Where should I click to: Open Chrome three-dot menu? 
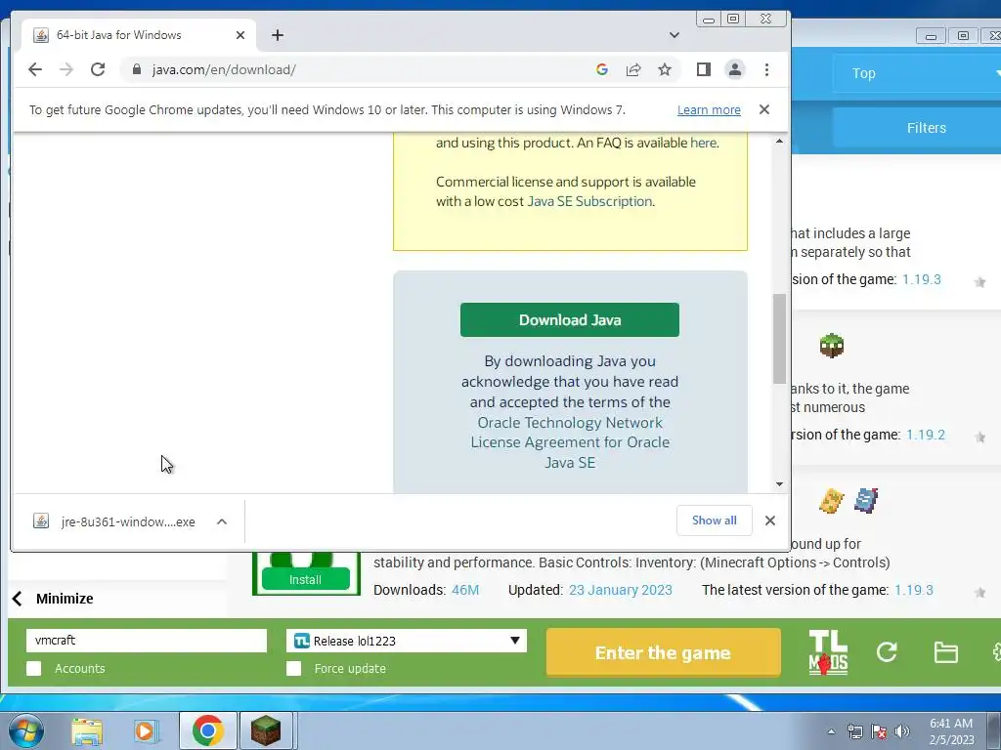pos(766,69)
